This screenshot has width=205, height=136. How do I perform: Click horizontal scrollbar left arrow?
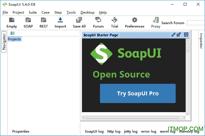pos(83,118)
